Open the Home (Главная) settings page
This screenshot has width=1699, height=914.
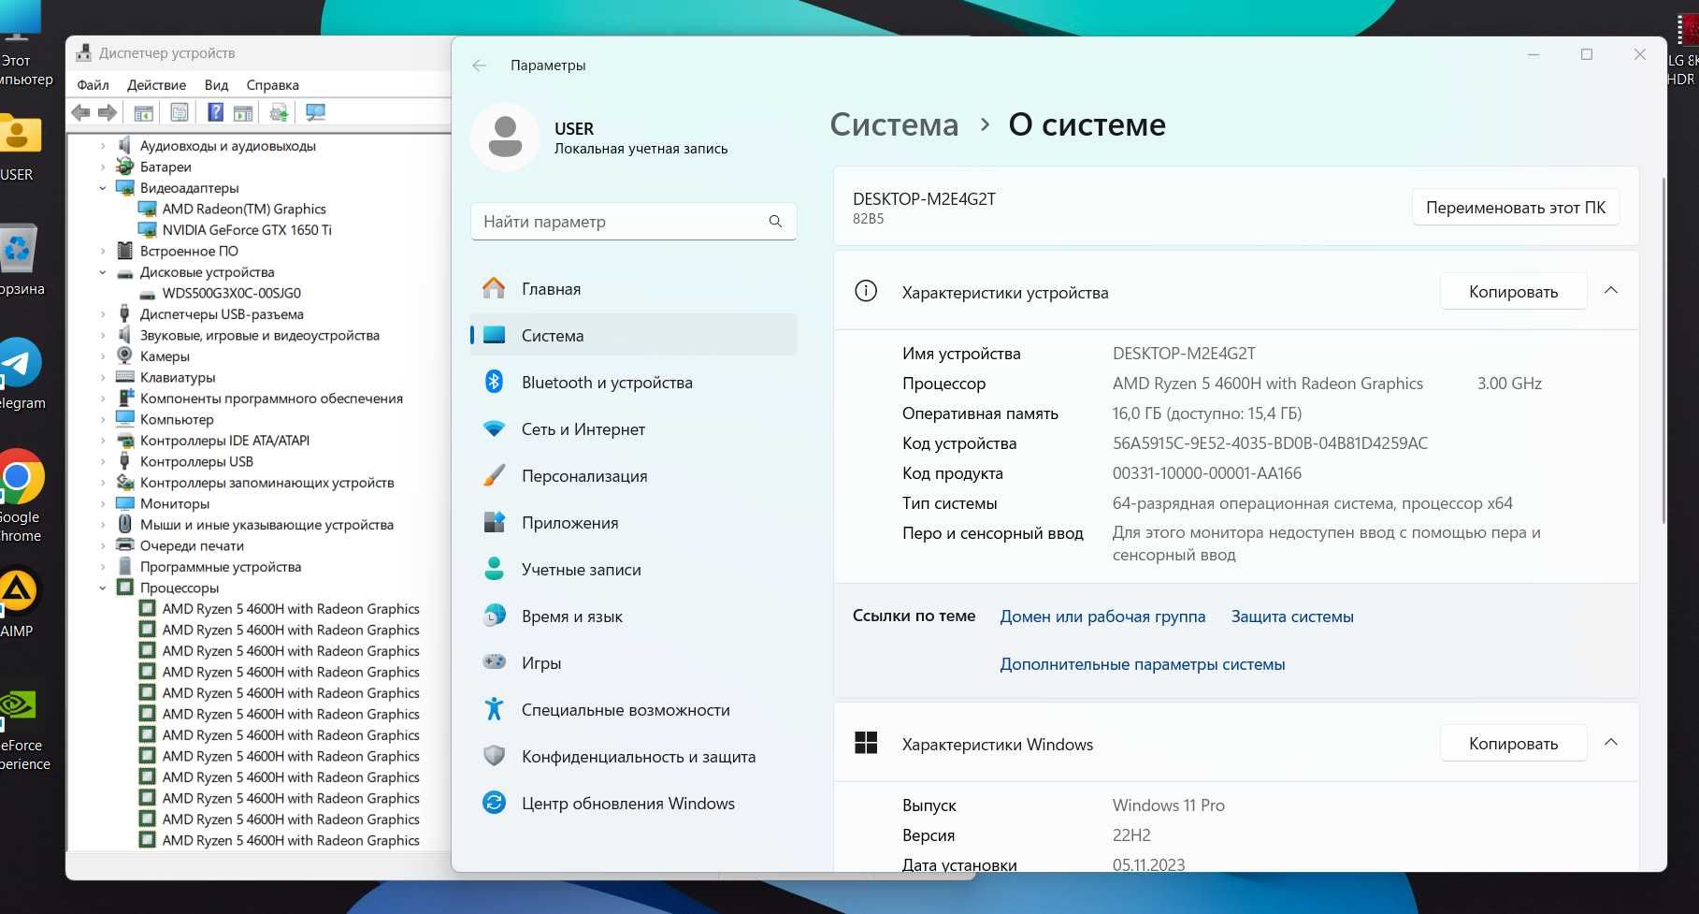coord(633,289)
